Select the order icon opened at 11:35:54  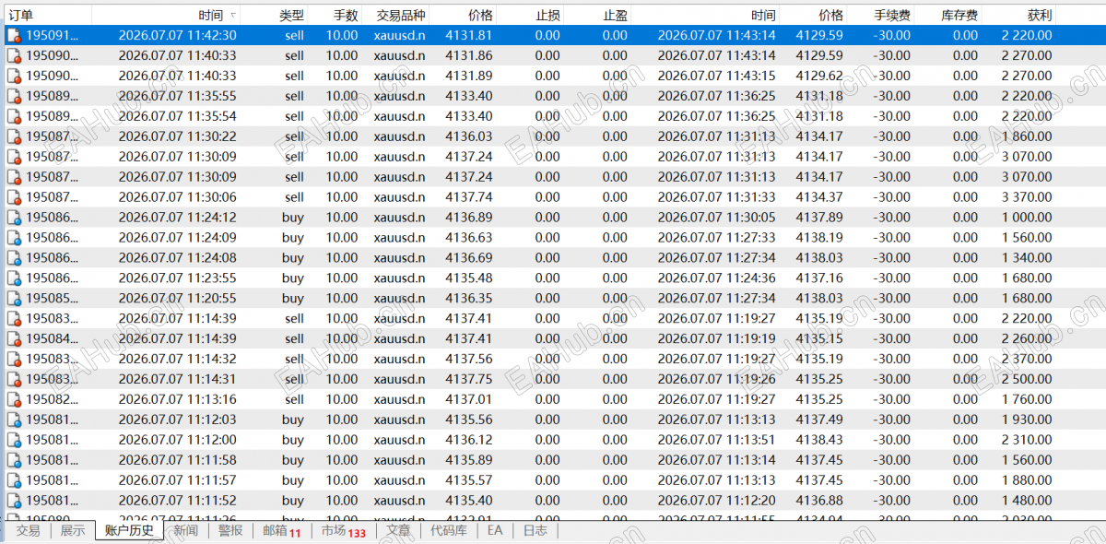[x=14, y=117]
